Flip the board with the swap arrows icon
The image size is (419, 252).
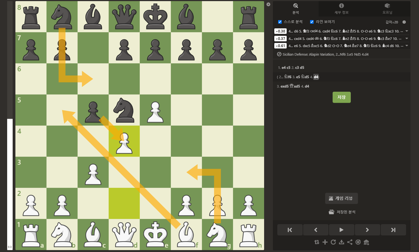(x=317, y=242)
